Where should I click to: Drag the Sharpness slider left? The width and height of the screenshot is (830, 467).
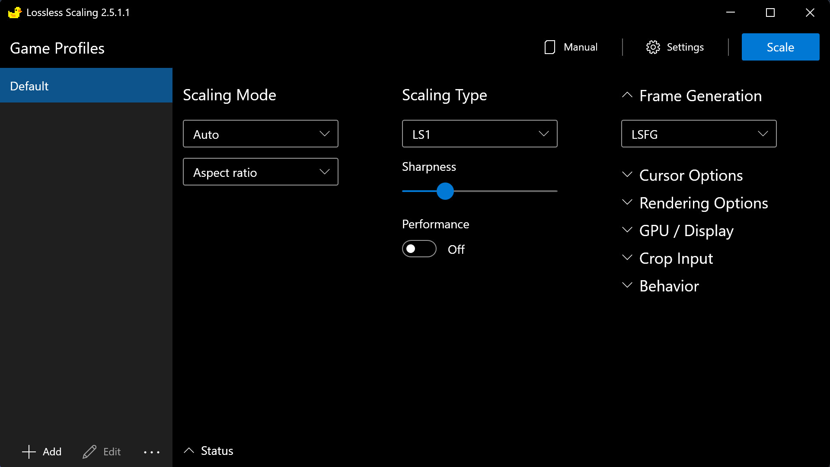coord(446,191)
